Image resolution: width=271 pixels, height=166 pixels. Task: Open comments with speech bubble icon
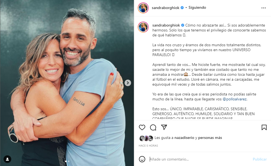(153, 127)
